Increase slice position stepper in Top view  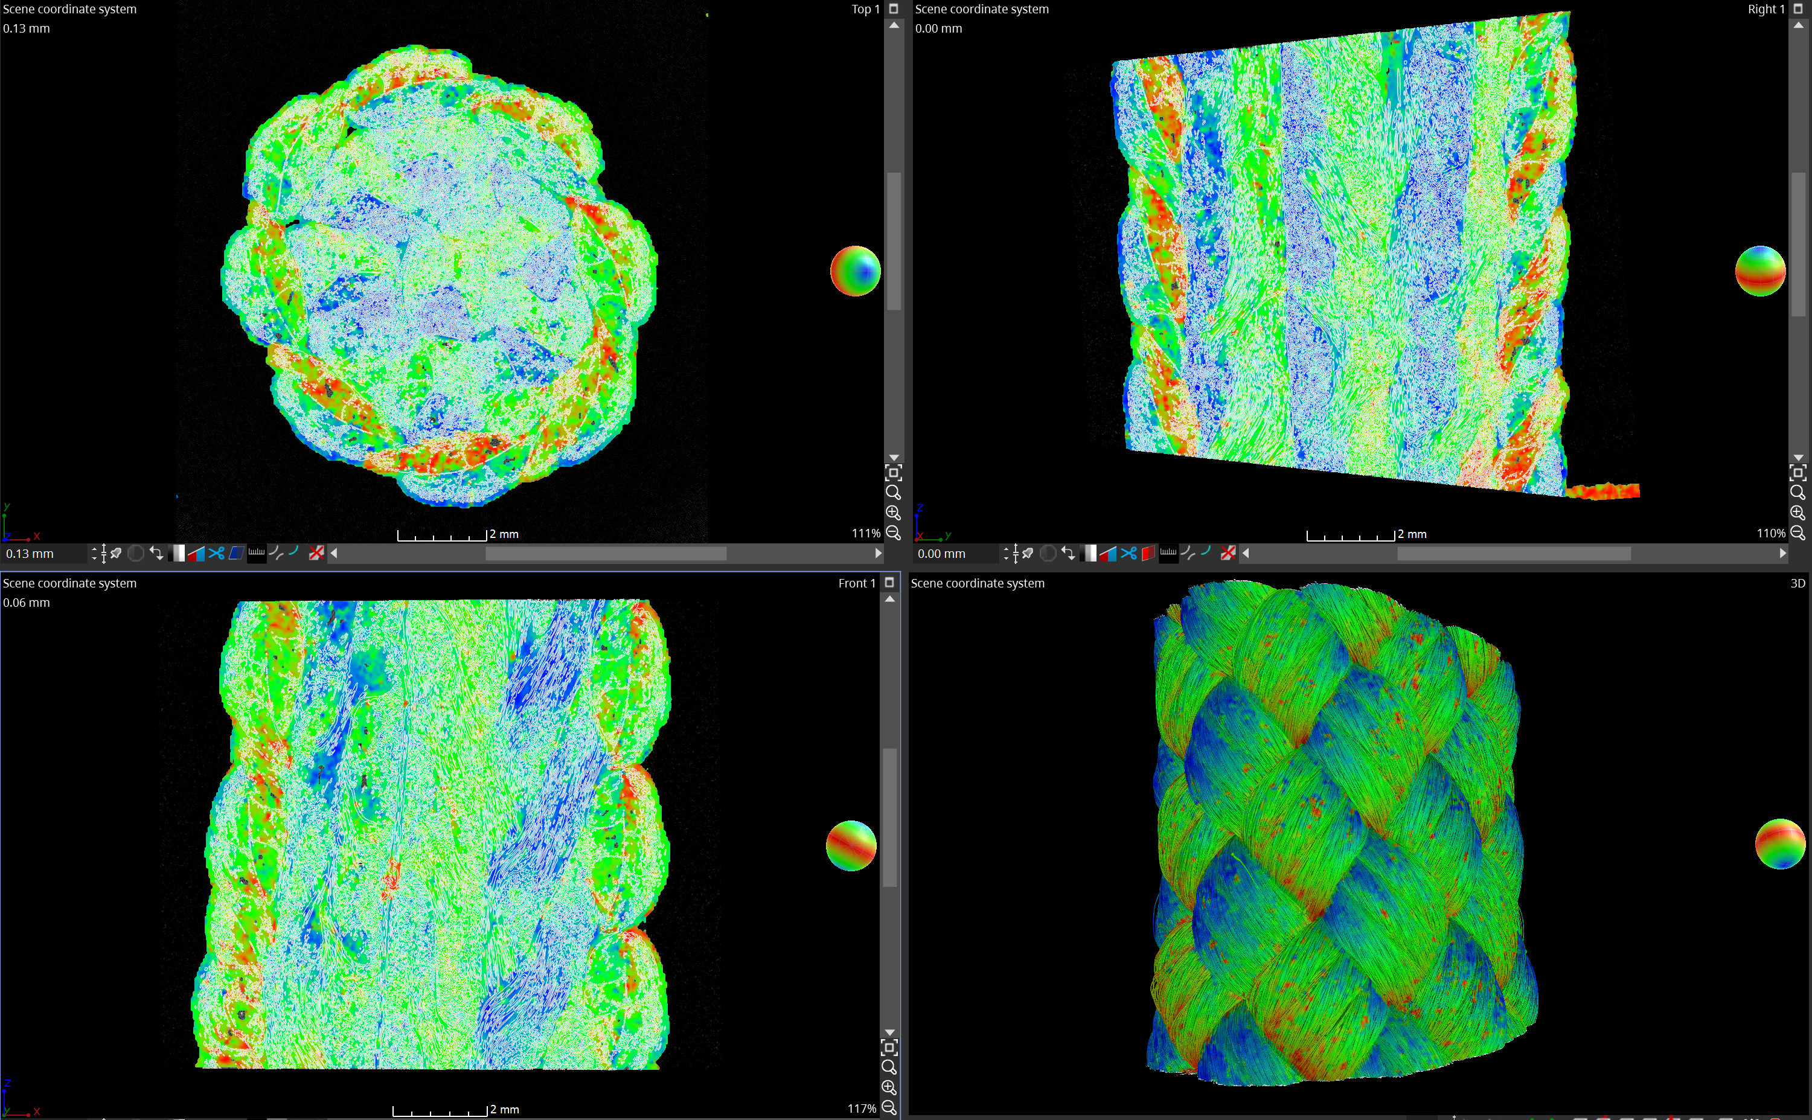coord(94,549)
